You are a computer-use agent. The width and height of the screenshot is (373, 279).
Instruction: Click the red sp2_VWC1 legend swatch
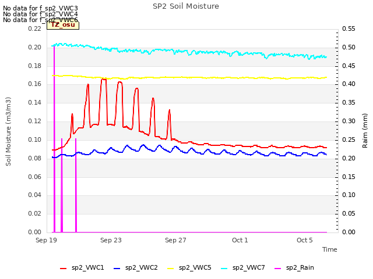click(x=64, y=269)
